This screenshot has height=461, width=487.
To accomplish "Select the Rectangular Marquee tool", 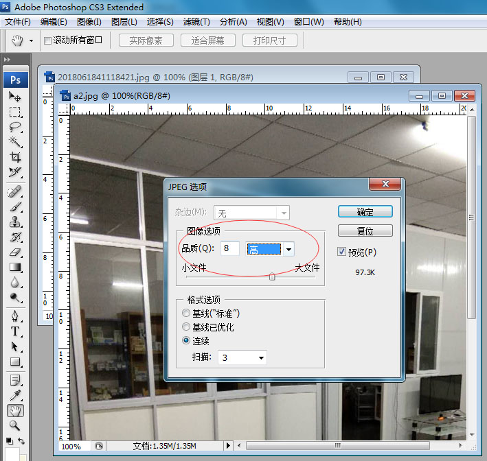I will [x=15, y=112].
